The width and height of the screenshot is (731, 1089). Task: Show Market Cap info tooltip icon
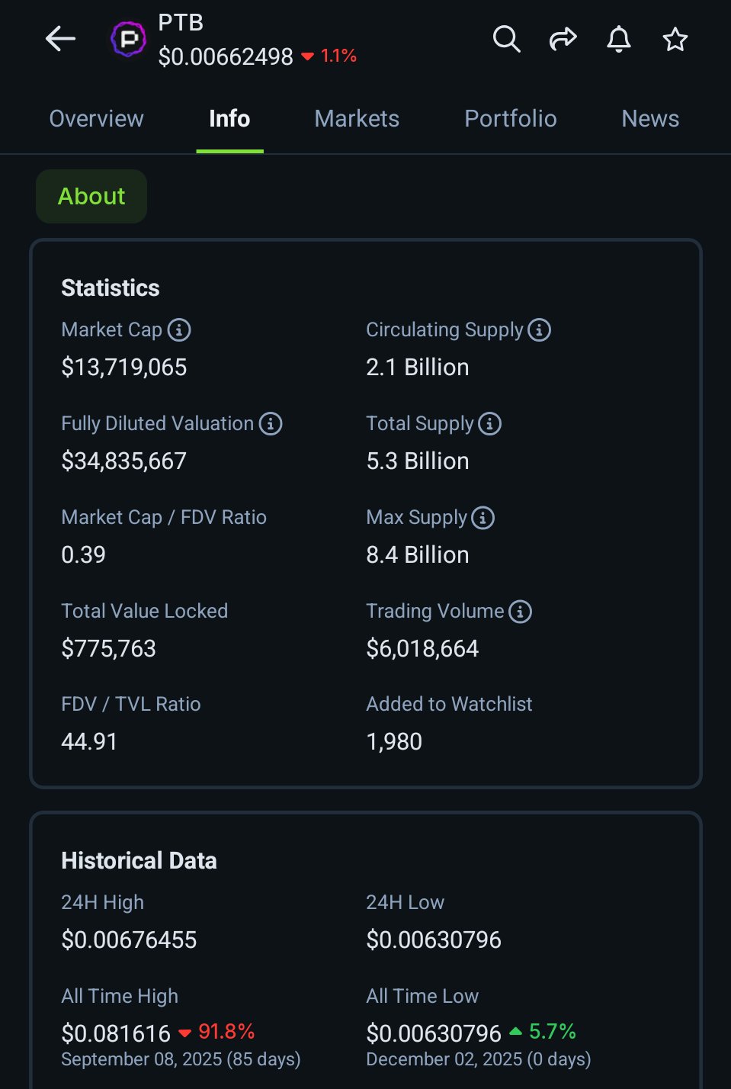(179, 329)
